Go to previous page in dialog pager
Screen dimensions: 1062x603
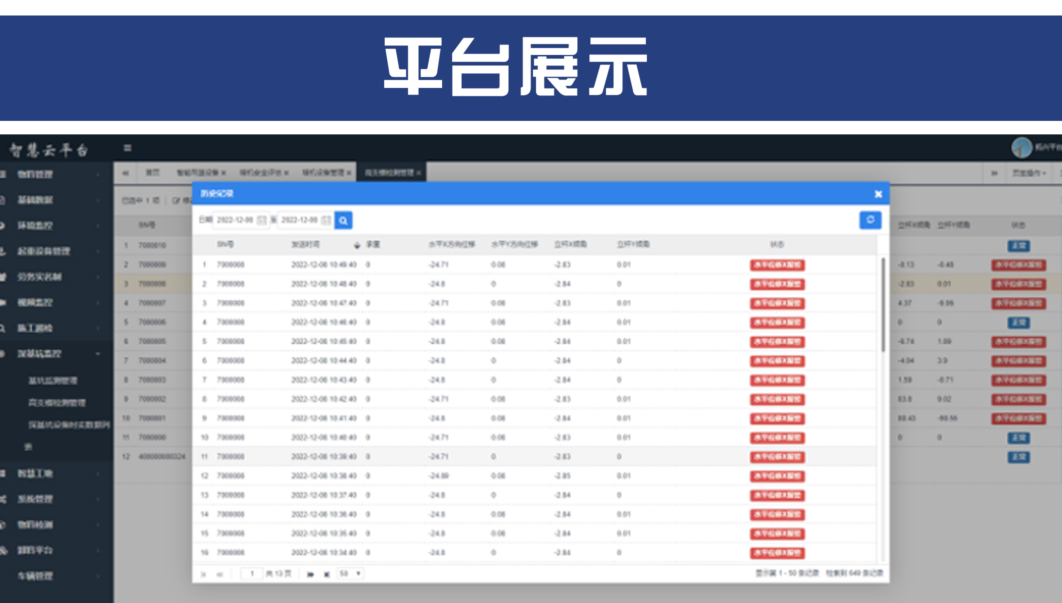(219, 574)
